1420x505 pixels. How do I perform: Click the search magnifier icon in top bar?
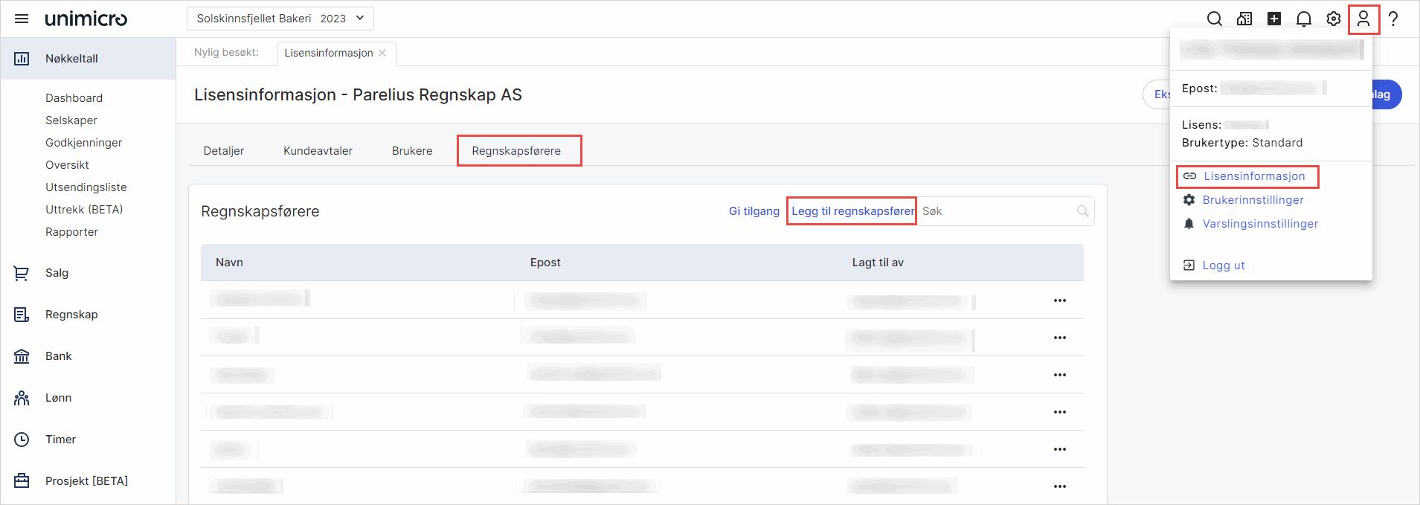pos(1214,19)
